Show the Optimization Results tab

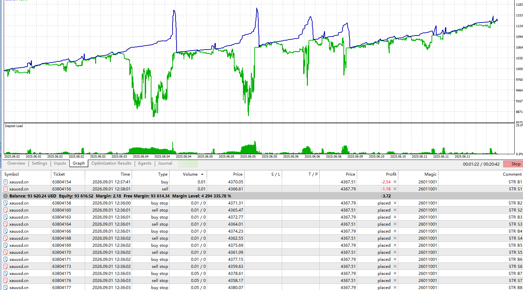tap(111, 163)
